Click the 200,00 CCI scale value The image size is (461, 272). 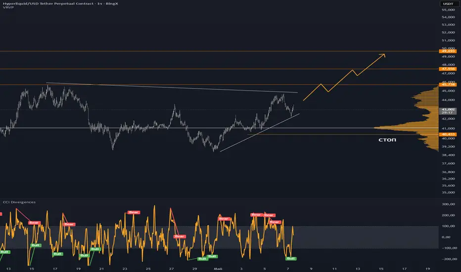(x=448, y=215)
